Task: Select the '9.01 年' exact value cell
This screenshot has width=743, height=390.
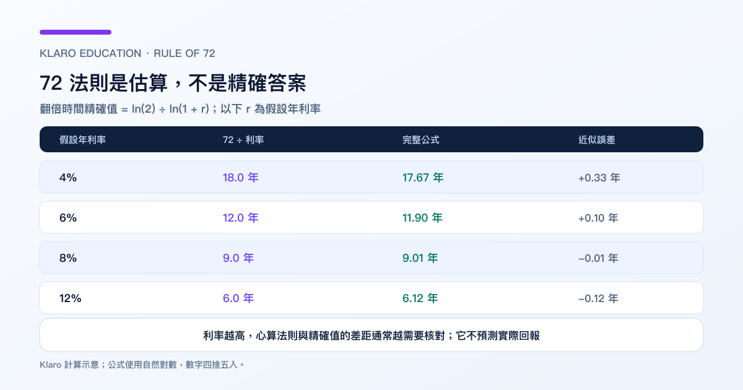Action: [420, 258]
